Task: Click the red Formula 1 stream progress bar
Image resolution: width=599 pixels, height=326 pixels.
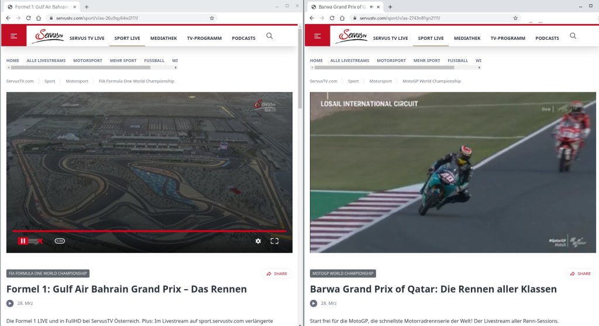Action: pos(149,231)
